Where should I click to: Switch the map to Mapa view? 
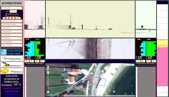pos(126,65)
